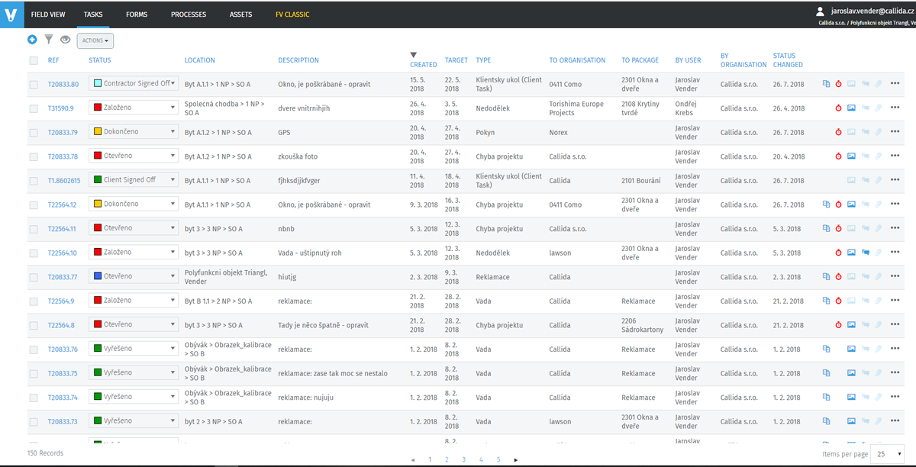This screenshot has height=467, width=916.
Task: Open comments icon in row T22564.10
Action: (865, 253)
